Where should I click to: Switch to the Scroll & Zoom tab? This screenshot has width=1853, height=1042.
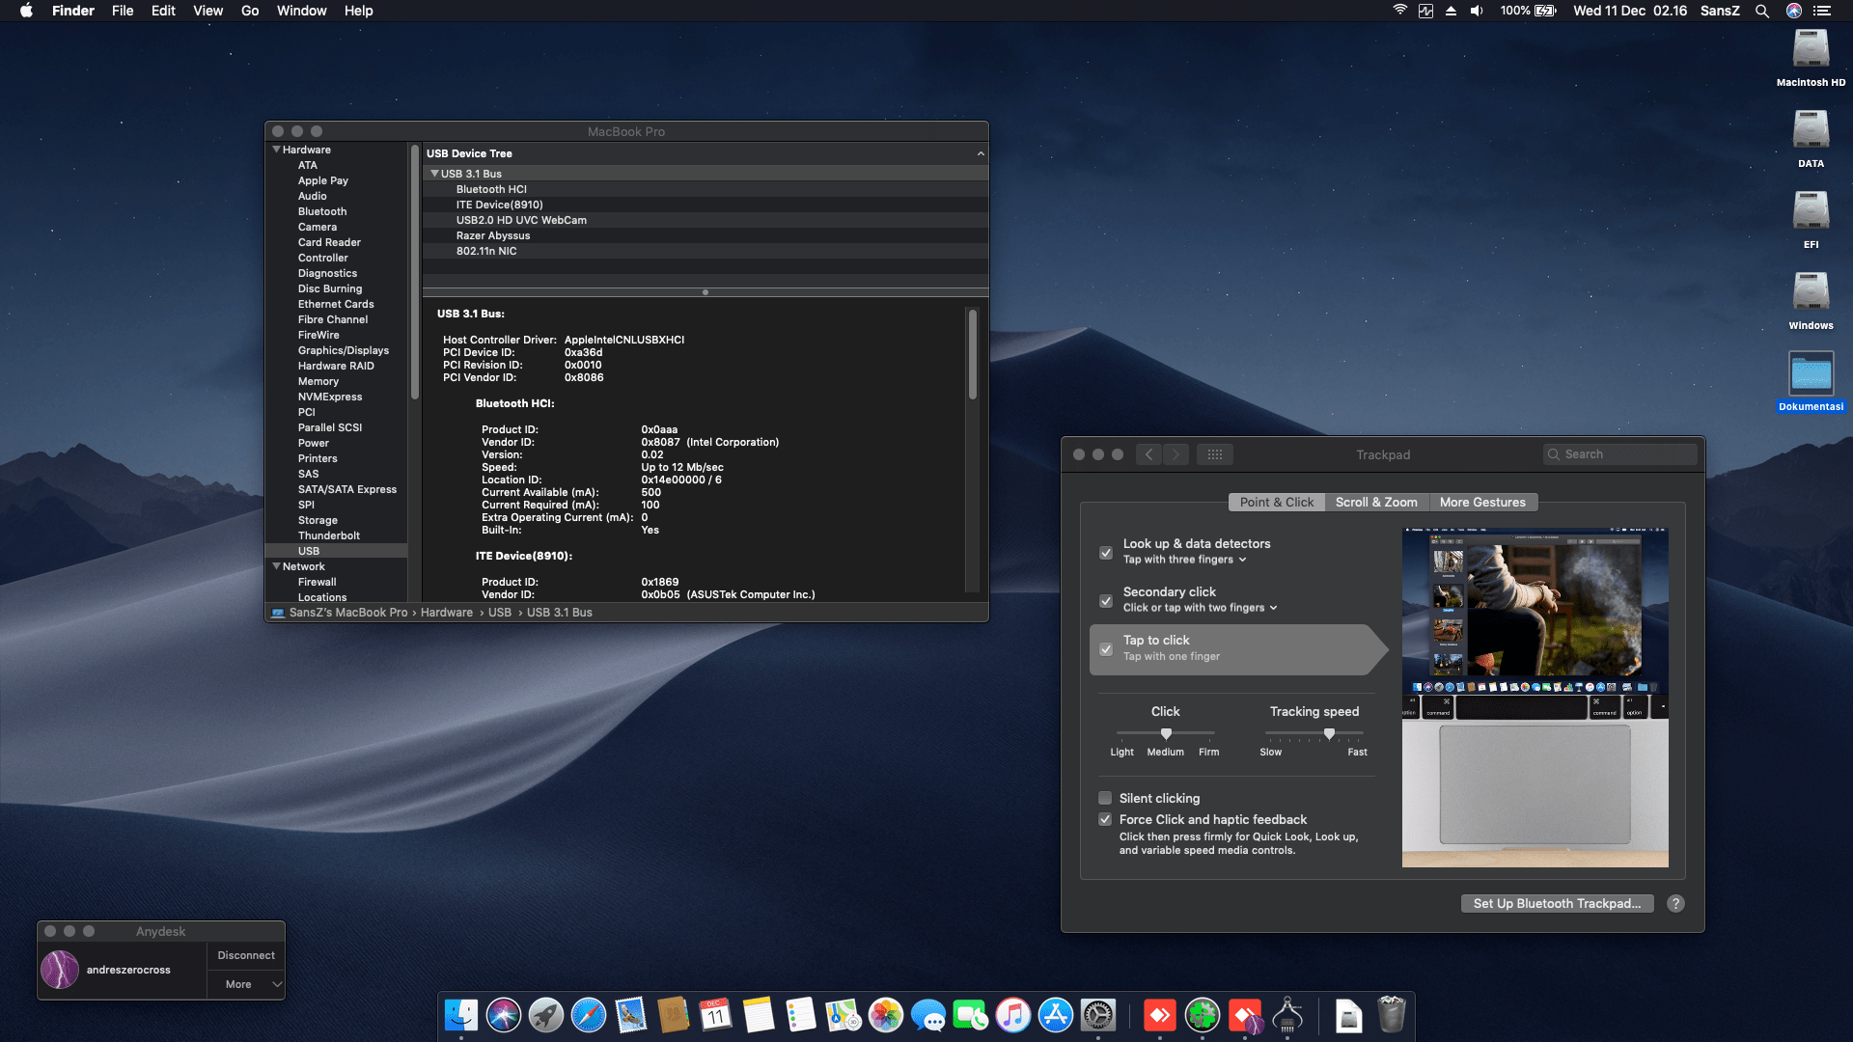(x=1376, y=502)
